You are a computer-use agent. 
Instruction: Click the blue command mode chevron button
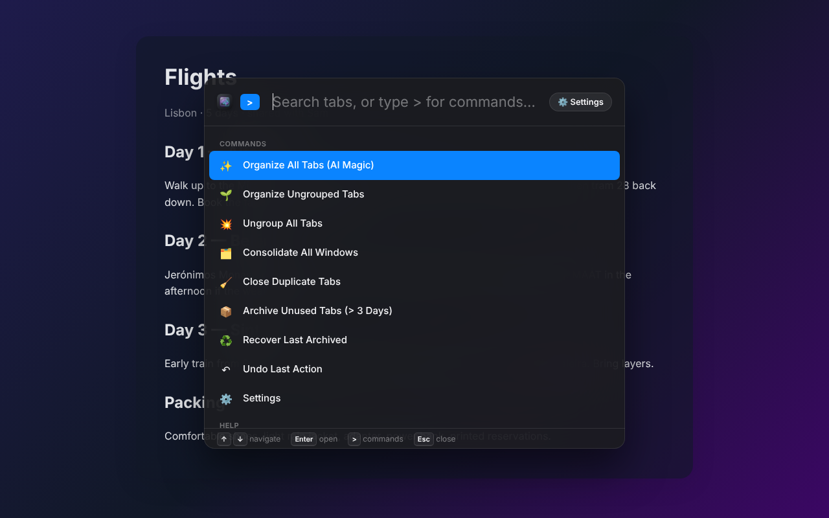coord(250,102)
